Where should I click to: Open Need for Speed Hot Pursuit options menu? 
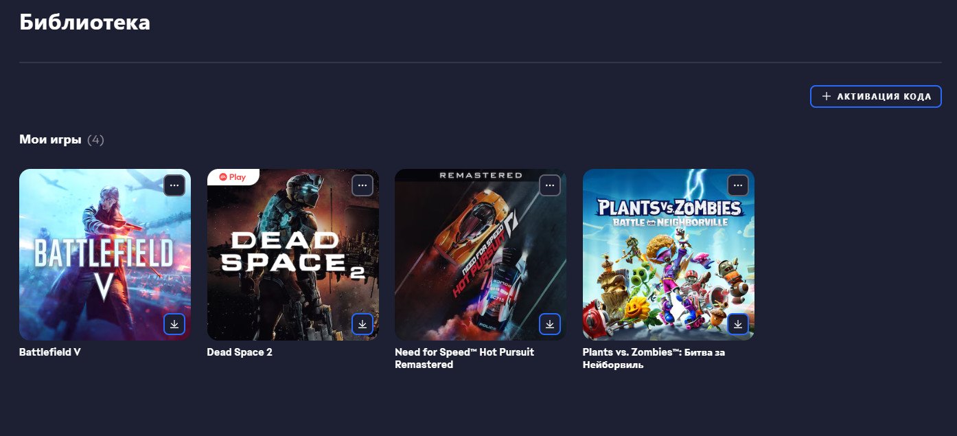coord(550,185)
